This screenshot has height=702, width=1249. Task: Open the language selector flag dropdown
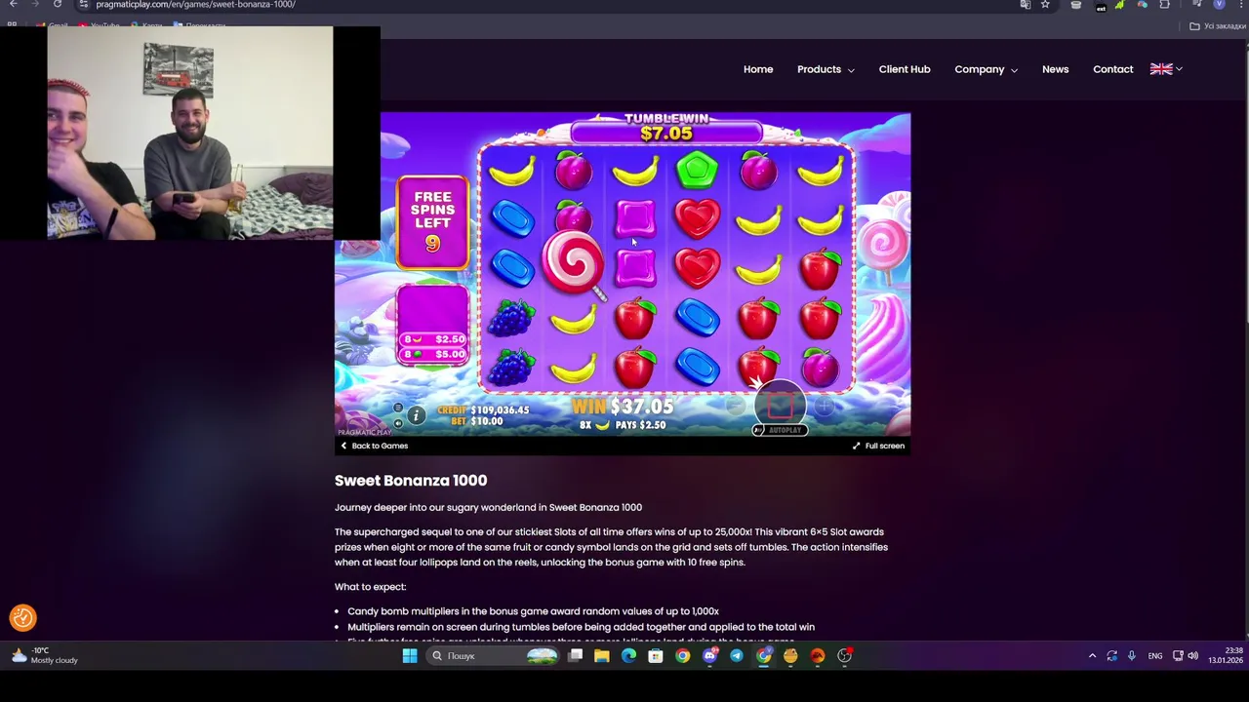tap(1165, 69)
